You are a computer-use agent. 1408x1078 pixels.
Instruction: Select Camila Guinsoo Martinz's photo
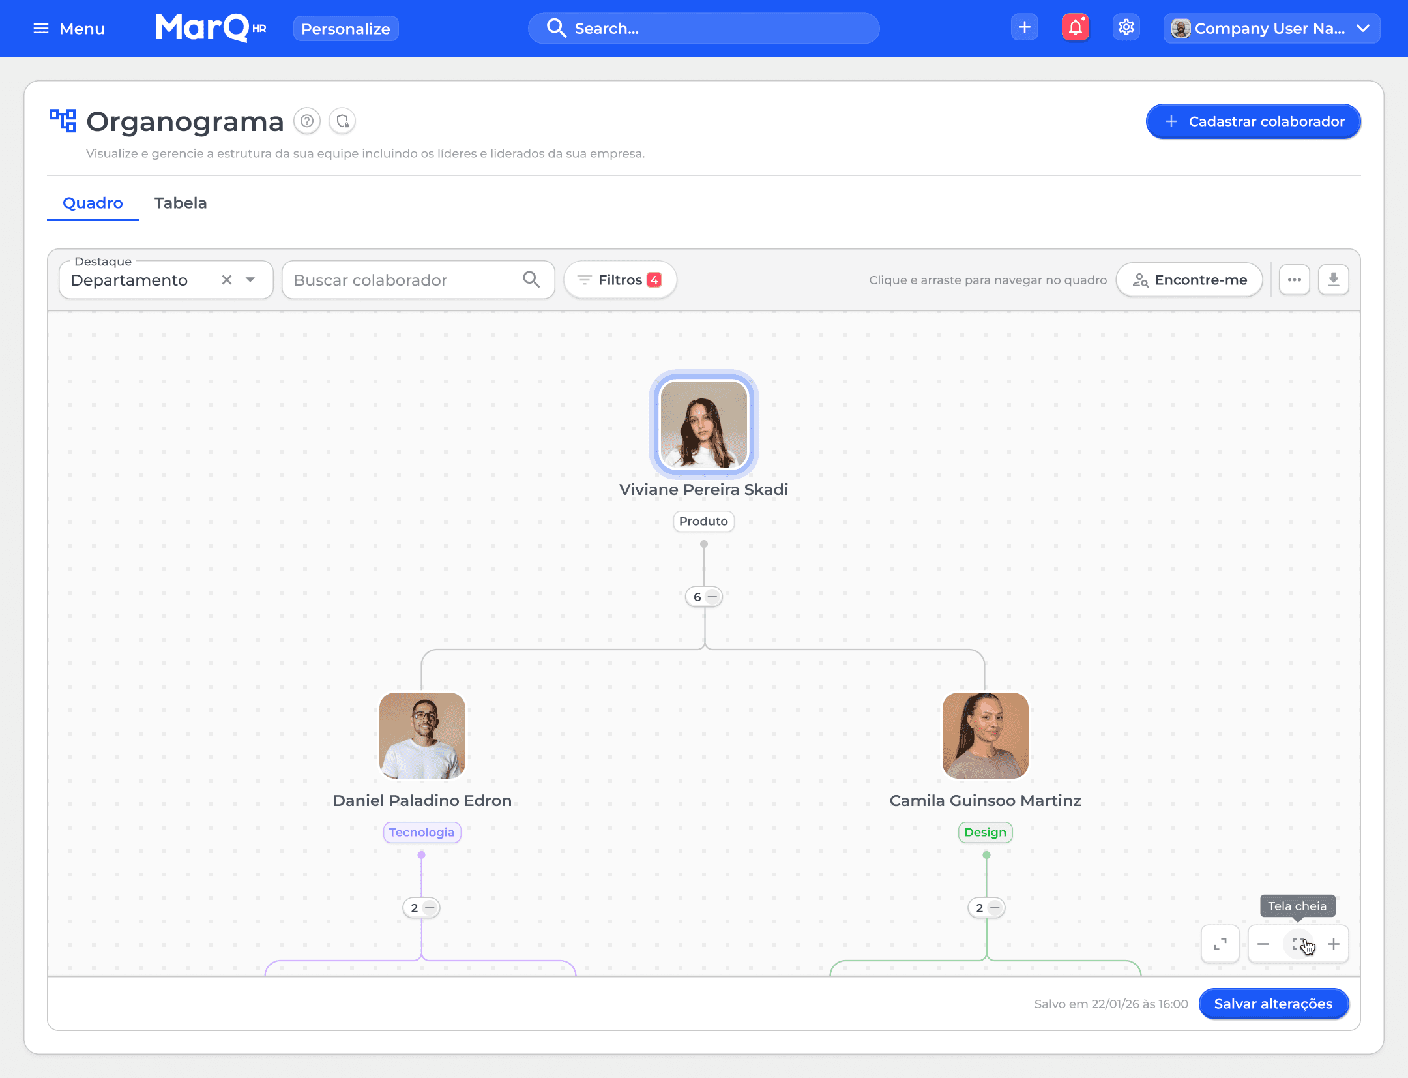tap(986, 736)
